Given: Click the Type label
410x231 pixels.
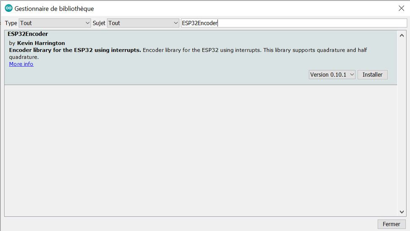Looking at the screenshot, I should (x=11, y=23).
